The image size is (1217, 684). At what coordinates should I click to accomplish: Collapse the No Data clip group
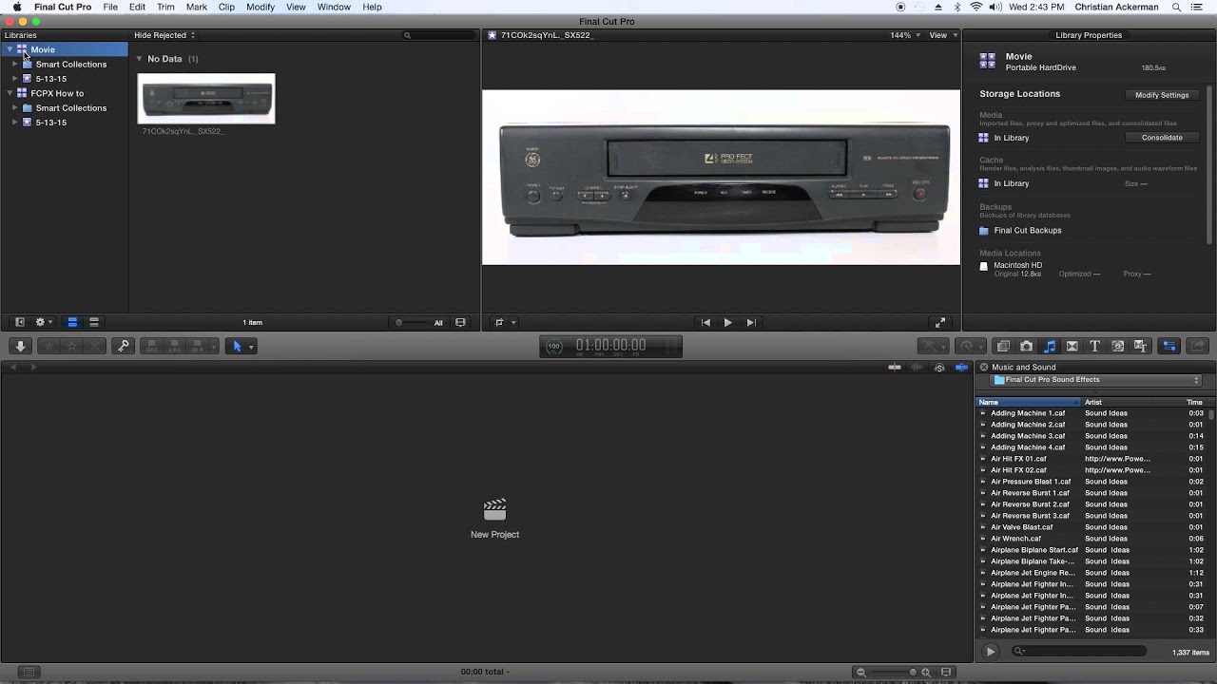point(140,59)
